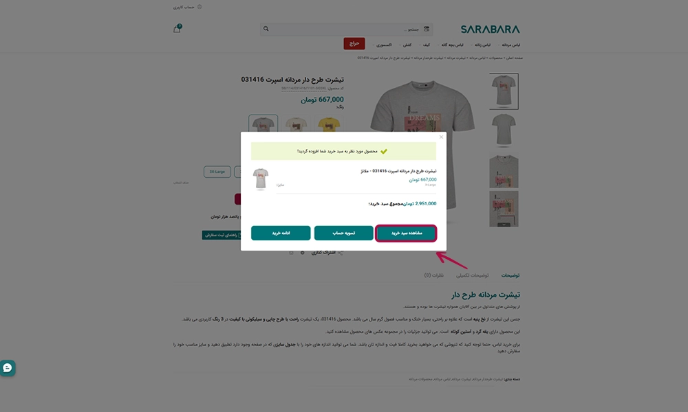Switch to the توضیحات تکمیلی tab
Screen dimensions: 688x412
(472, 275)
